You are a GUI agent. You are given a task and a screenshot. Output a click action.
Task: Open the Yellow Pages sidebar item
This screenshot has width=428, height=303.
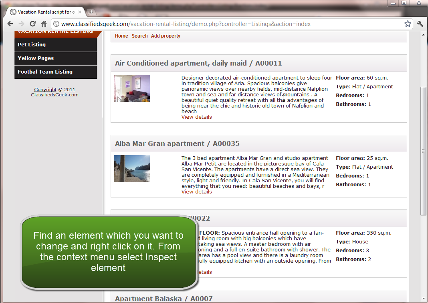(56, 58)
